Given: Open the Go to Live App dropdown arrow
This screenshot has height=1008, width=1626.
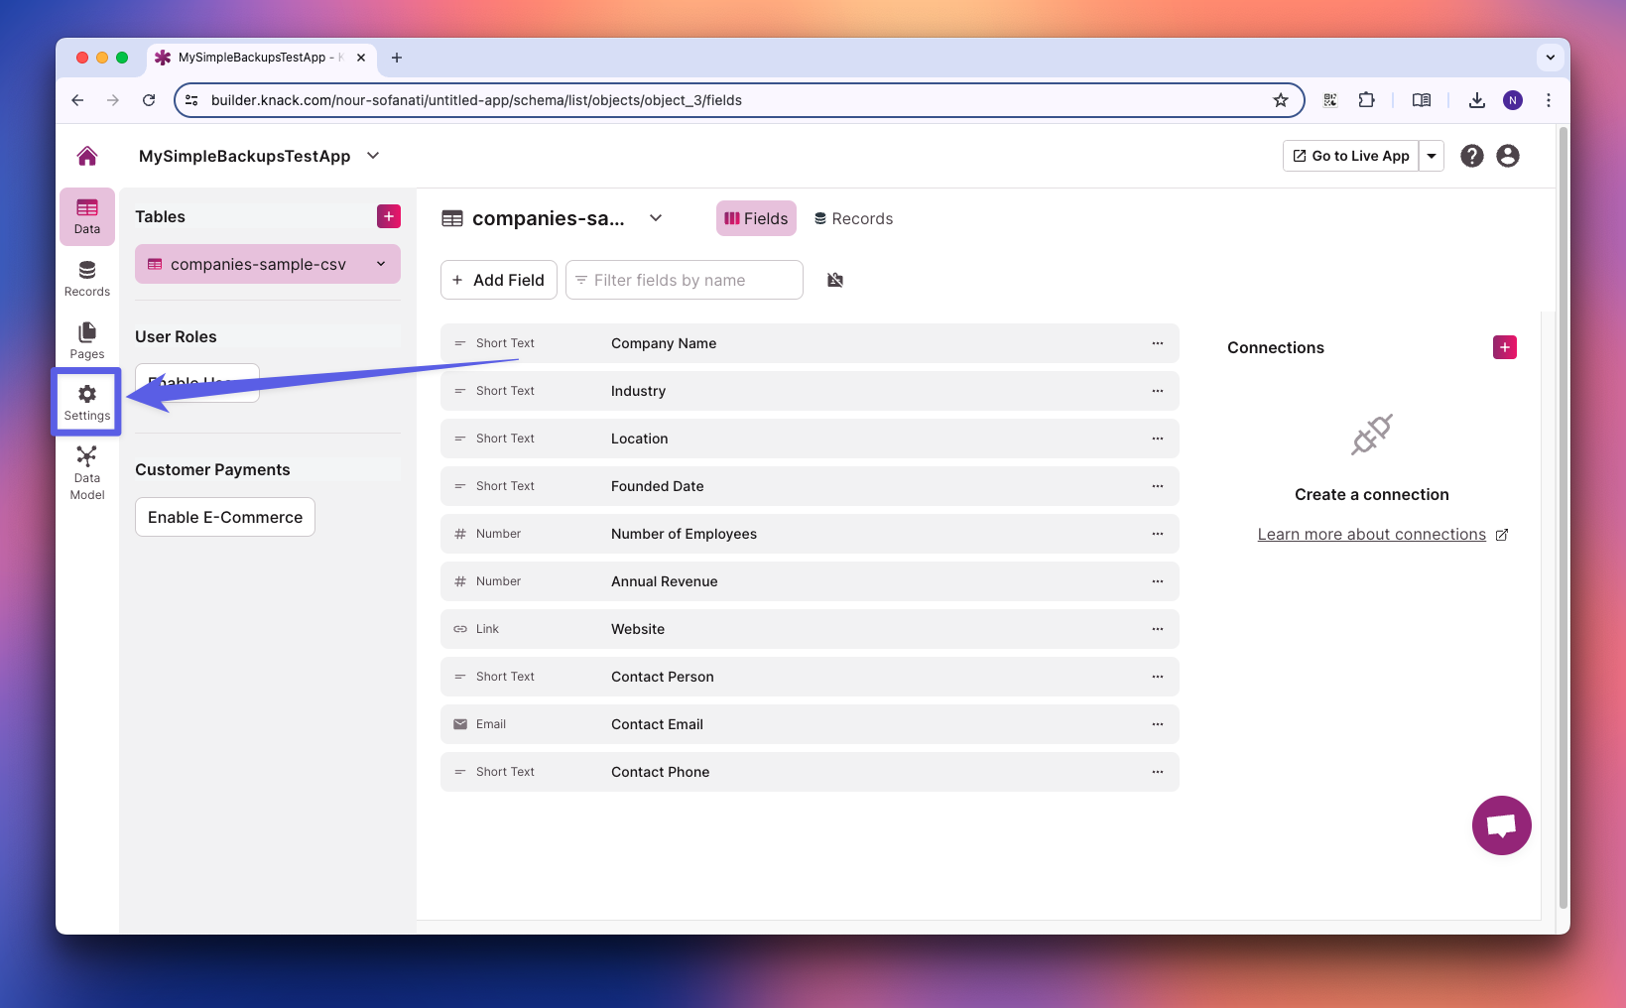Looking at the screenshot, I should 1431,156.
